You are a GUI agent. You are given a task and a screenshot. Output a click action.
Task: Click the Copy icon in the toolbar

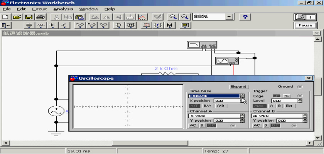67,17
